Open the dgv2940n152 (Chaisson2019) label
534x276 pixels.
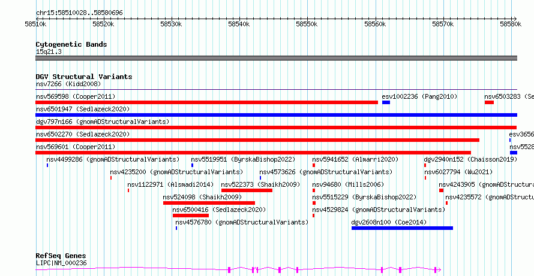(470, 159)
